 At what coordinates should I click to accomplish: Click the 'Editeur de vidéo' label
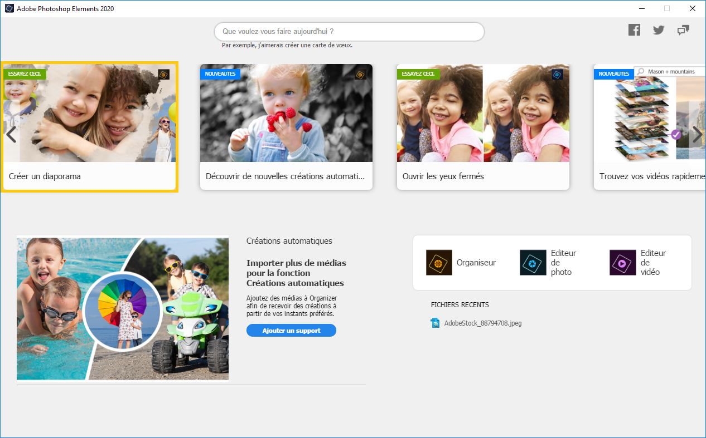(653, 263)
